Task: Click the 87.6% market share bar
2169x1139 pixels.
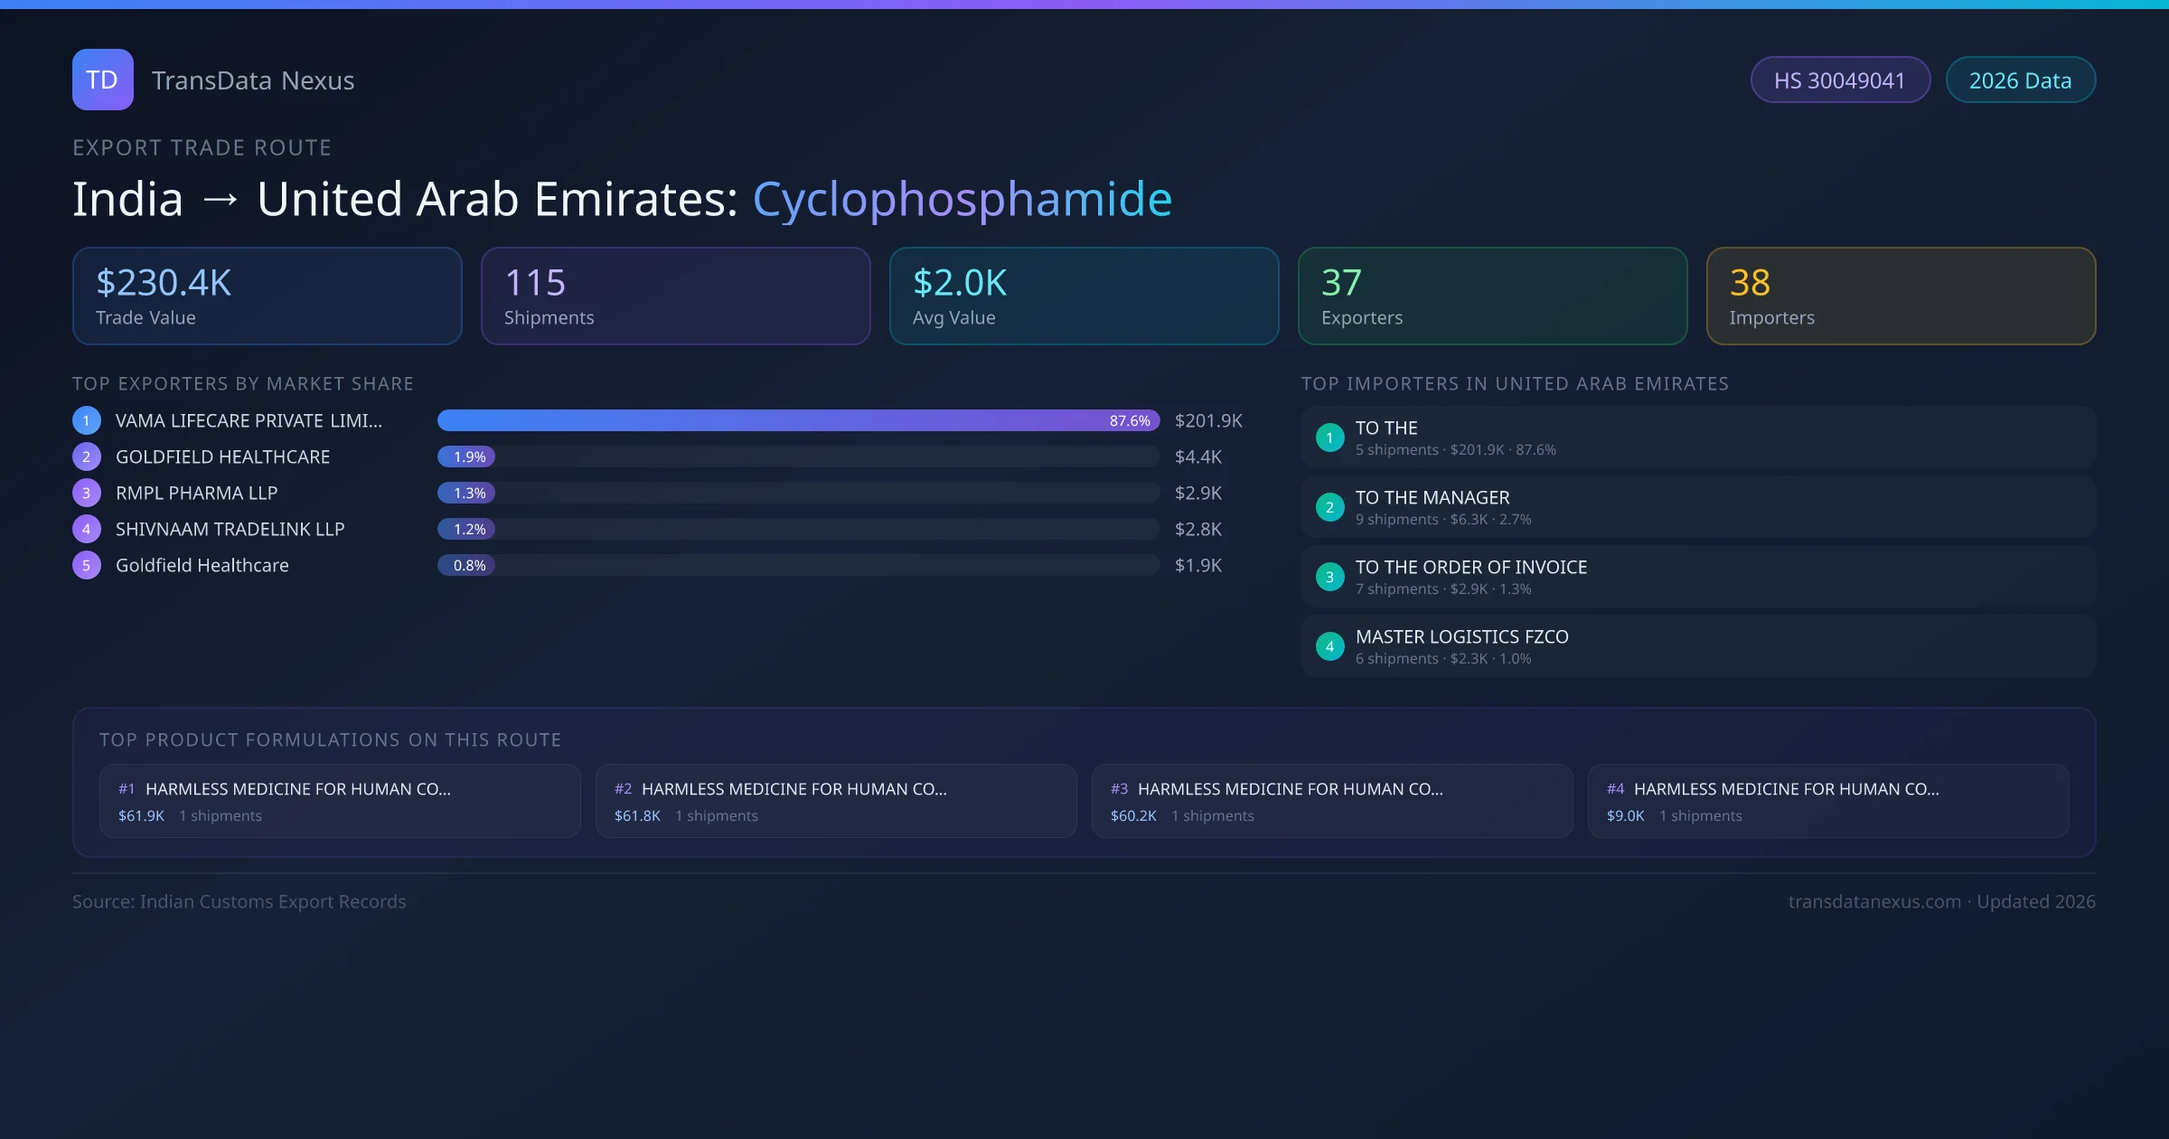Action: [798, 420]
